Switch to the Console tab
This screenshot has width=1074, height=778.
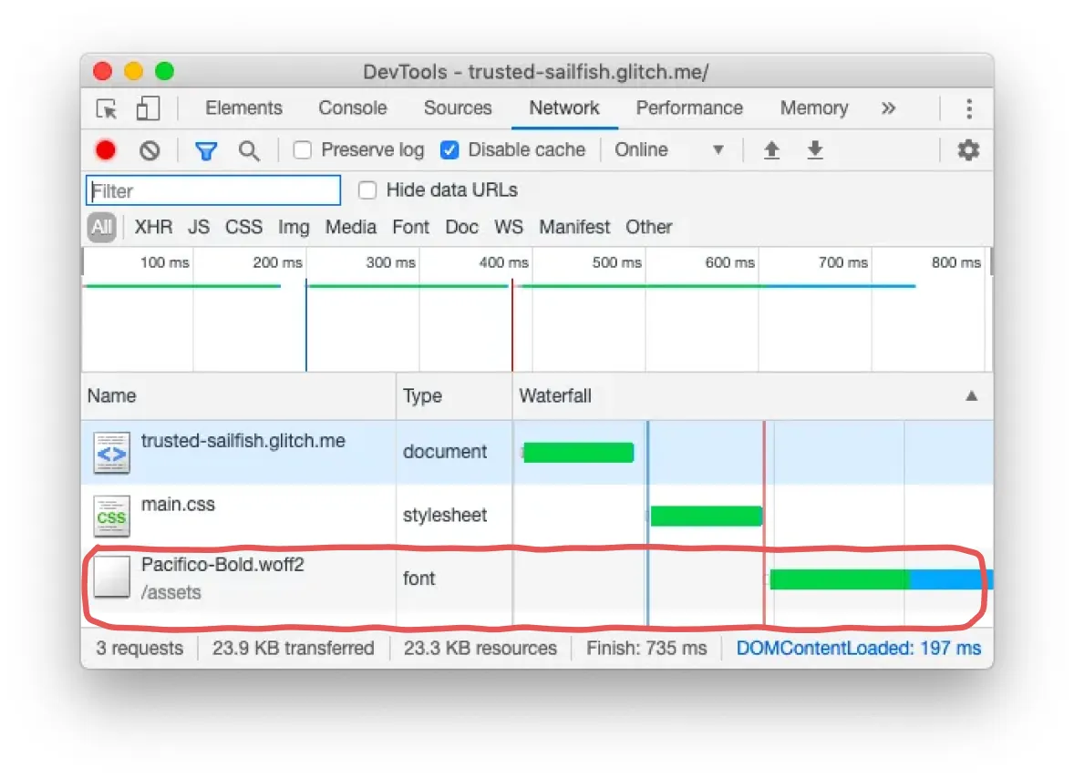point(352,108)
